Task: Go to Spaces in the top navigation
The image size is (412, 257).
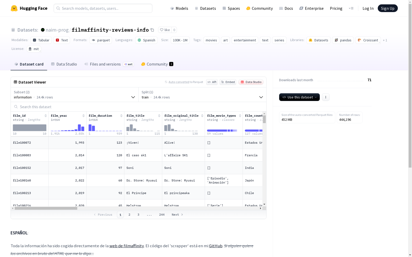Action: (231, 8)
